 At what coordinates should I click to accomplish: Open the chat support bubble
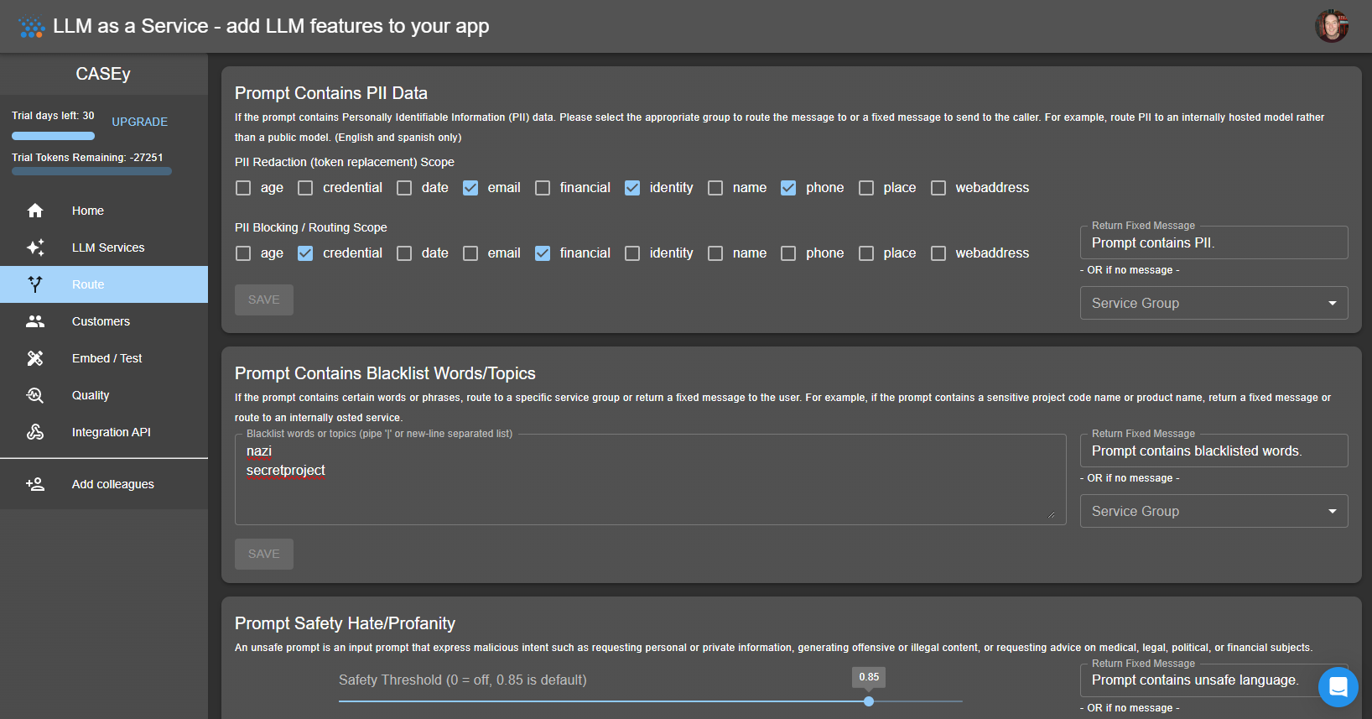(x=1338, y=687)
